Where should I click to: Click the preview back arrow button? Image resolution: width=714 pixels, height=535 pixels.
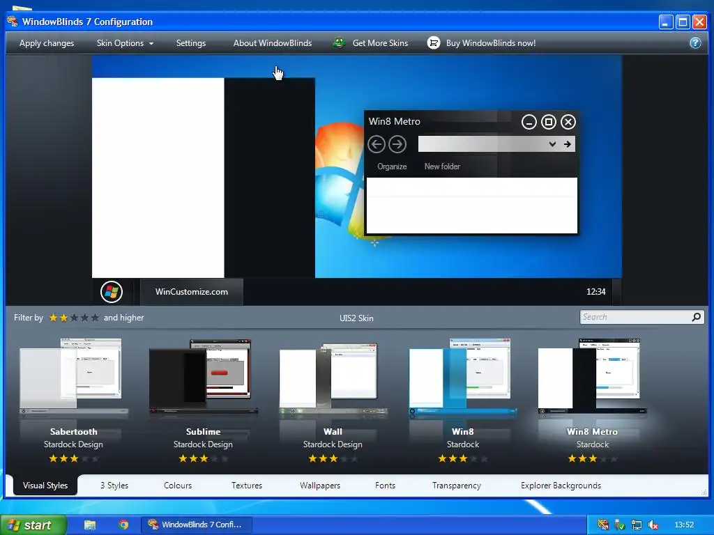coord(376,144)
